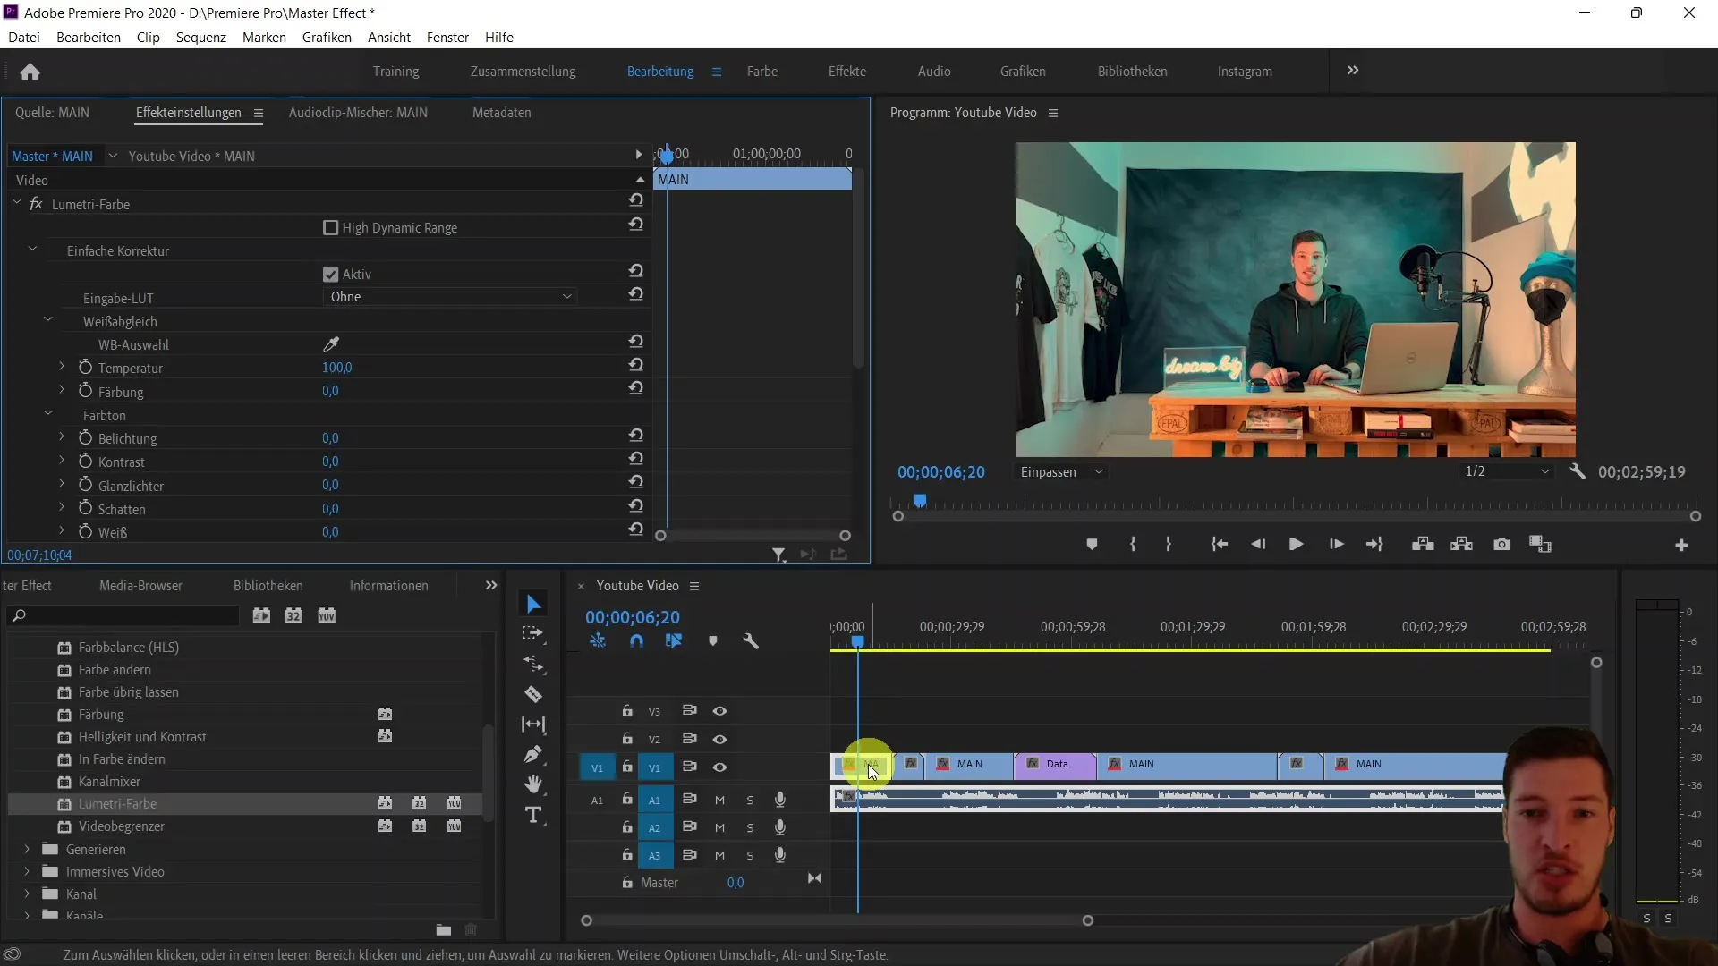The image size is (1718, 966).
Task: Open program monitor wrench settings
Action: pos(1578,471)
